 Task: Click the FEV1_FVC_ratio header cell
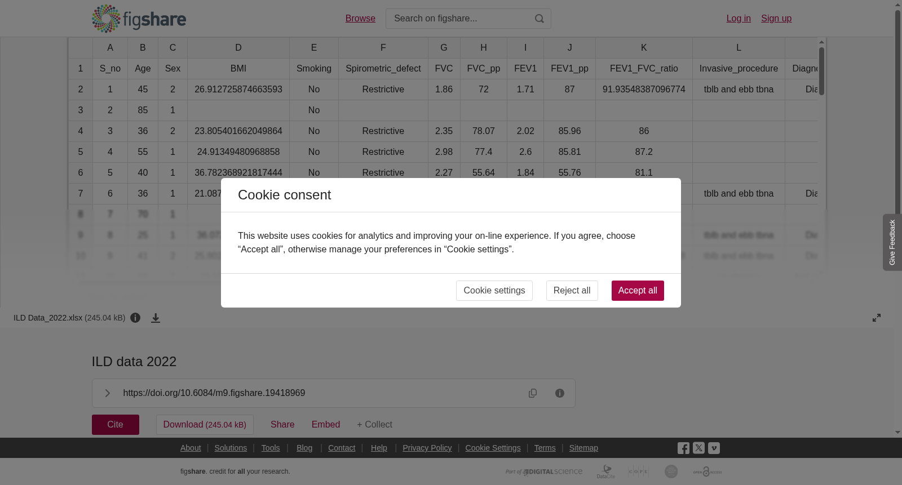[x=644, y=69]
